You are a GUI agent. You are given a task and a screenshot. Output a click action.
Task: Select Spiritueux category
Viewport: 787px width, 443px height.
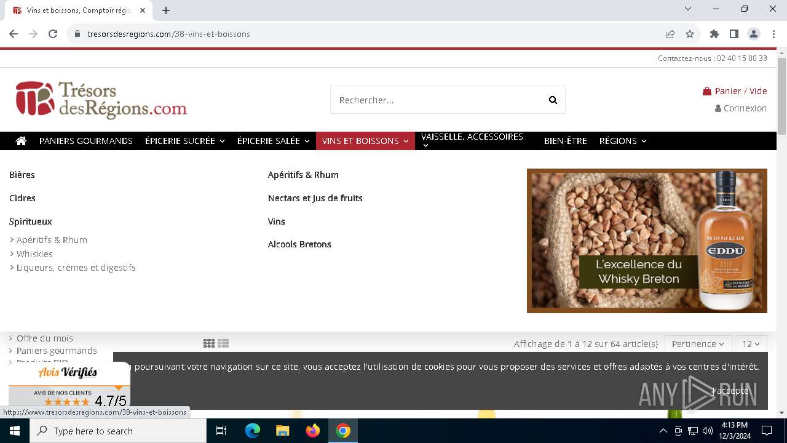[x=31, y=221]
